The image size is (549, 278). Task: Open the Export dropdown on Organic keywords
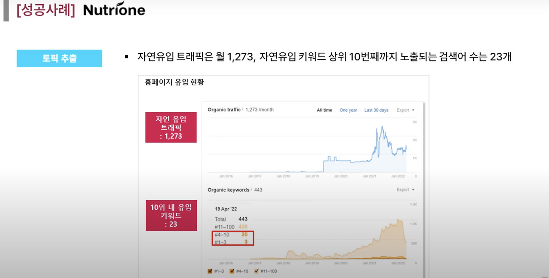point(405,189)
